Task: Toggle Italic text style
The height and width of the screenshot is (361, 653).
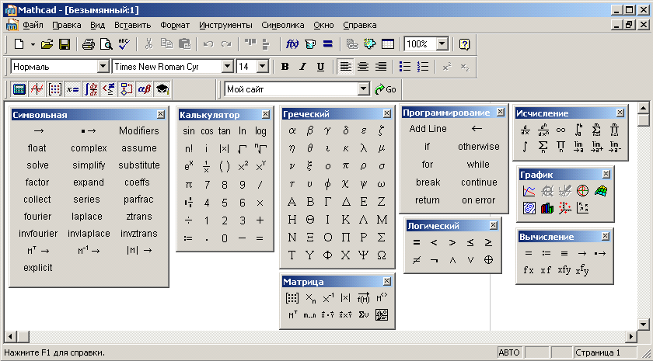Action: pyautogui.click(x=303, y=67)
